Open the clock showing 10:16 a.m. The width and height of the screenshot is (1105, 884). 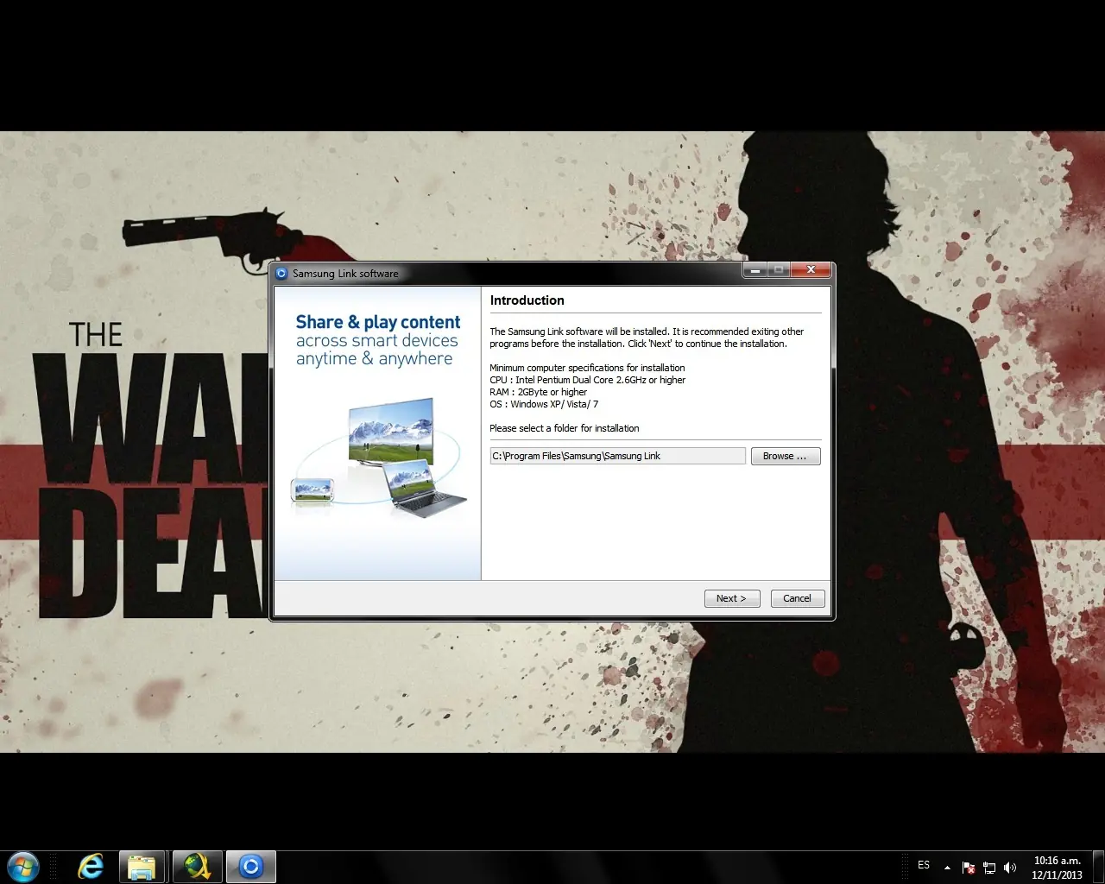(1058, 867)
